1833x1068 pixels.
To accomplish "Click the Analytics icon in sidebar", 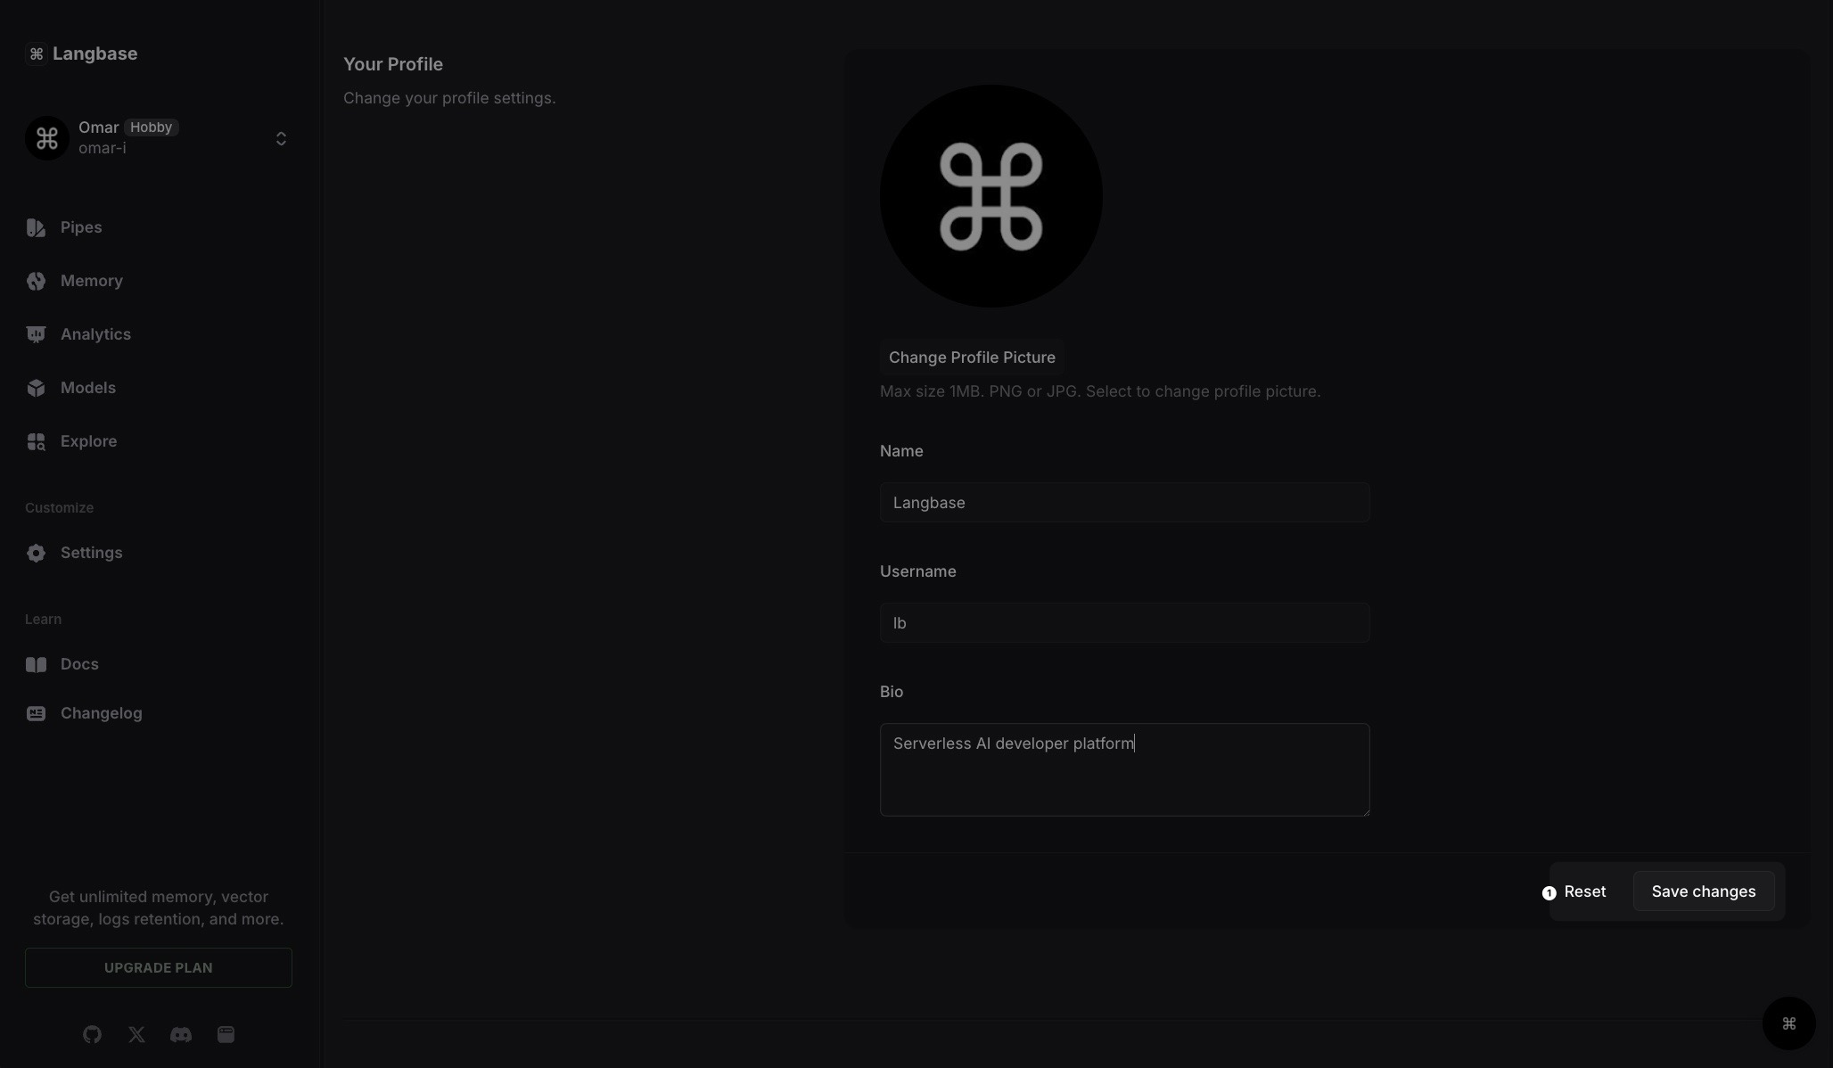I will click(x=36, y=334).
